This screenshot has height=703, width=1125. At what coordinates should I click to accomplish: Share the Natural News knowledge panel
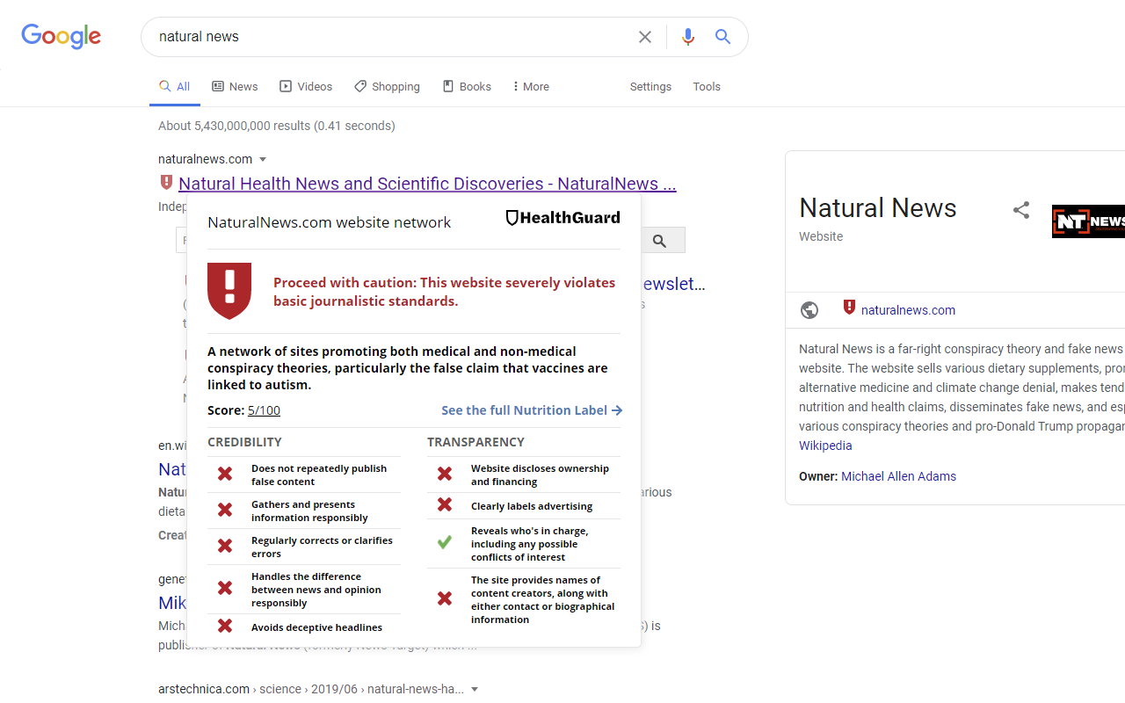click(1020, 210)
